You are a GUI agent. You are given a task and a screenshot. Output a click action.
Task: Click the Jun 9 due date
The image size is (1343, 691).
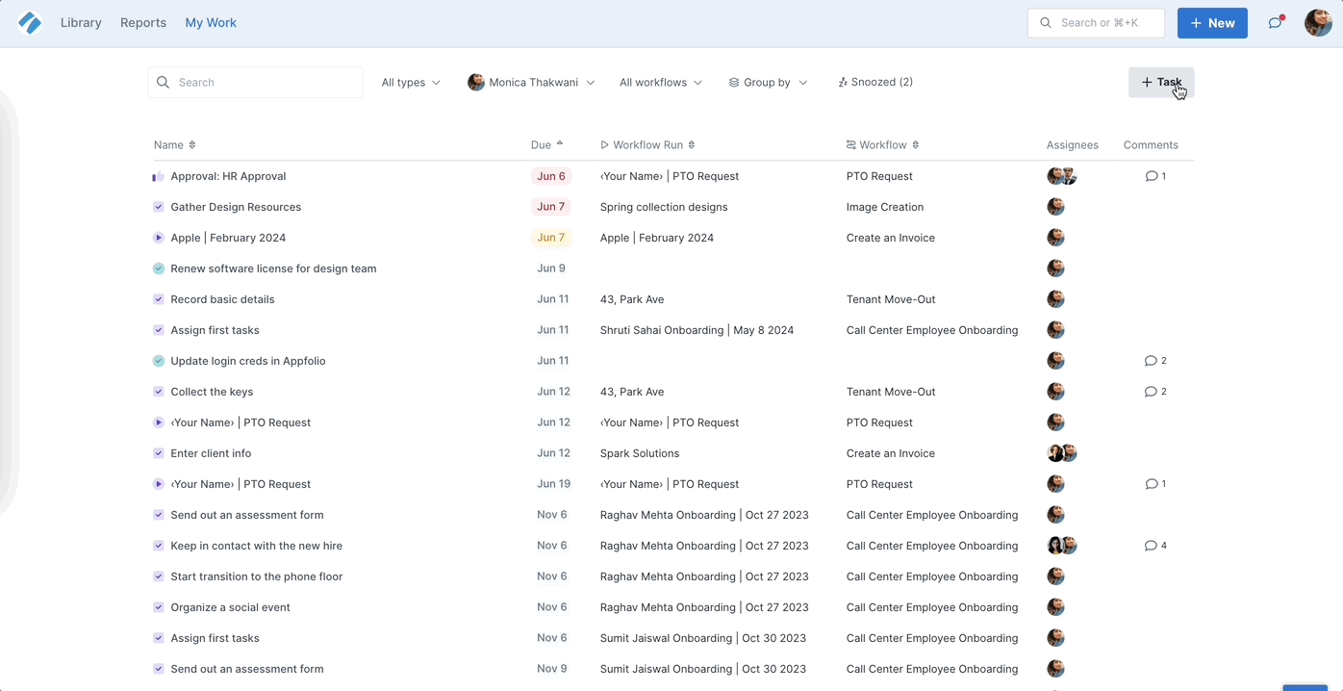[551, 269]
